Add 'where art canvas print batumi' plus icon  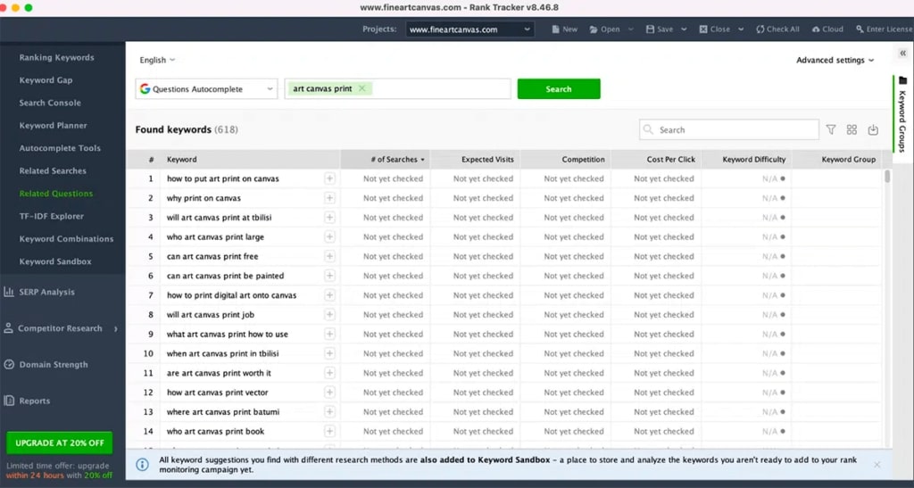329,412
